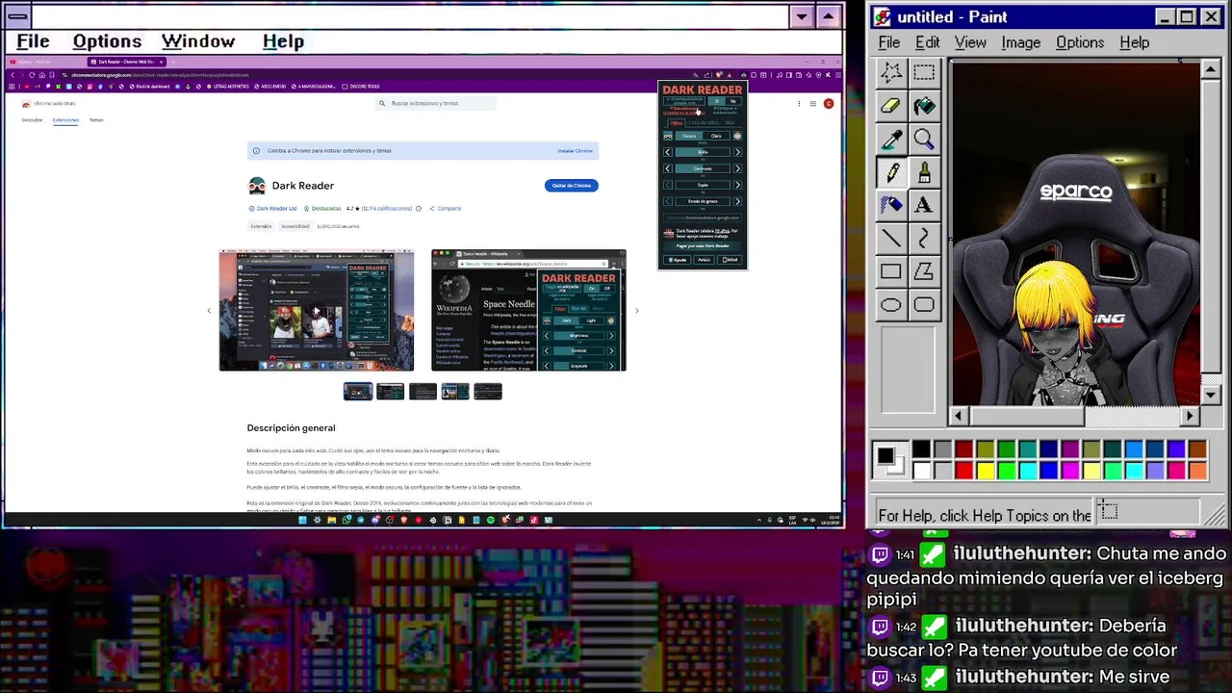Choose the Fill With Color bucket tool
Screen dimensions: 1232x693
click(x=924, y=106)
